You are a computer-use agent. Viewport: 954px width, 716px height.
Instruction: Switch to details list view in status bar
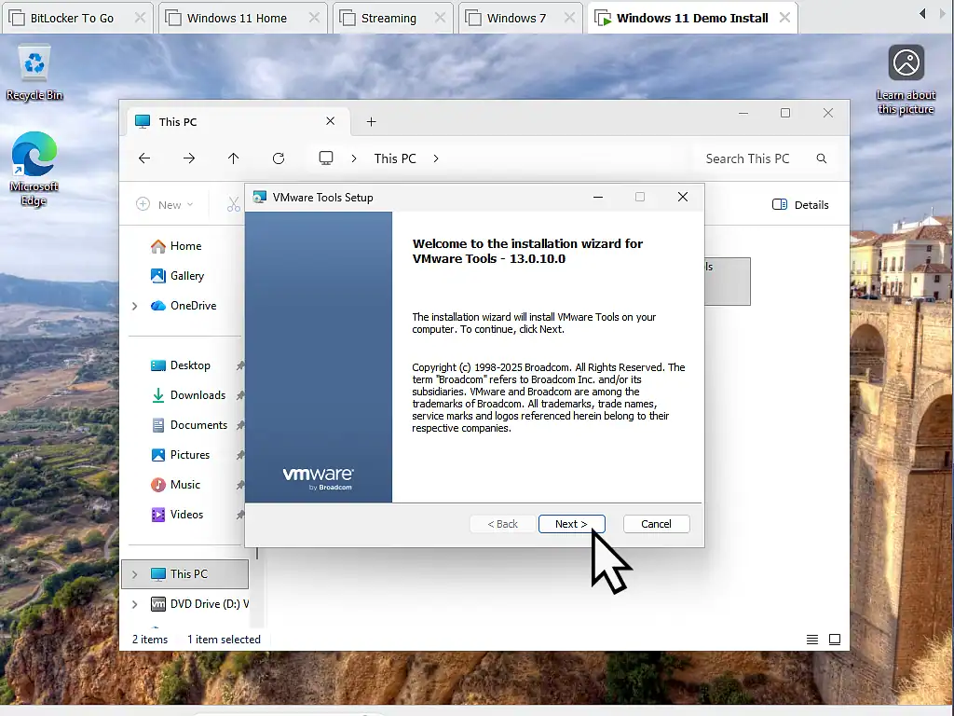tap(811, 640)
